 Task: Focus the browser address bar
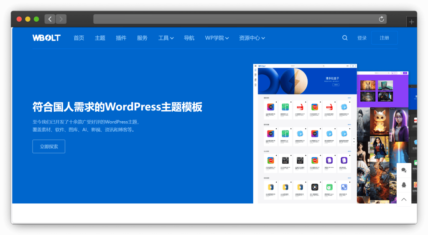point(239,19)
